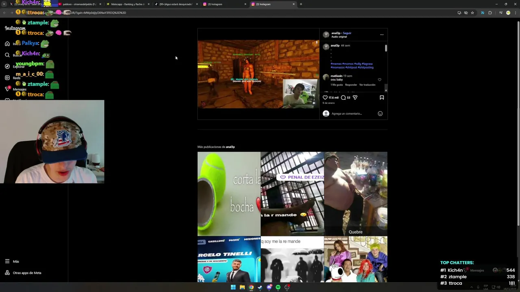Viewport: 520px width, 292px height.
Task: Click the '17,6 mil' likes count
Action: [334, 98]
